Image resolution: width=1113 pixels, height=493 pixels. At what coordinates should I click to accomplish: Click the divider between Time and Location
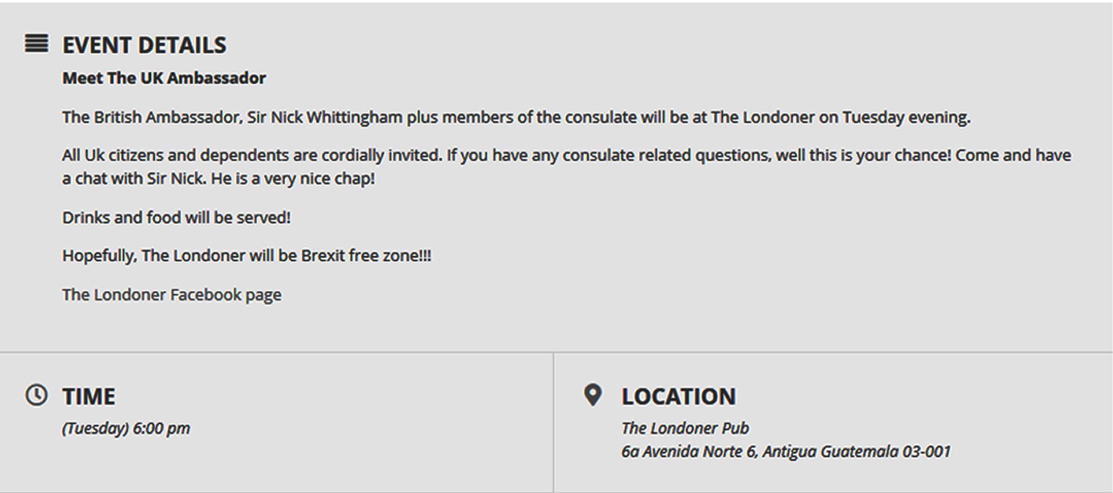553,422
